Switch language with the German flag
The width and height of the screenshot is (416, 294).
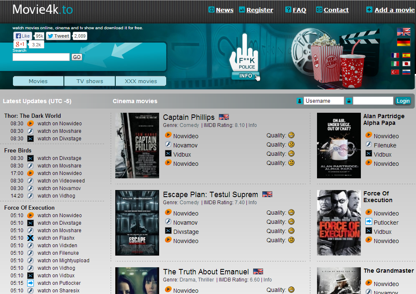pyautogui.click(x=403, y=42)
